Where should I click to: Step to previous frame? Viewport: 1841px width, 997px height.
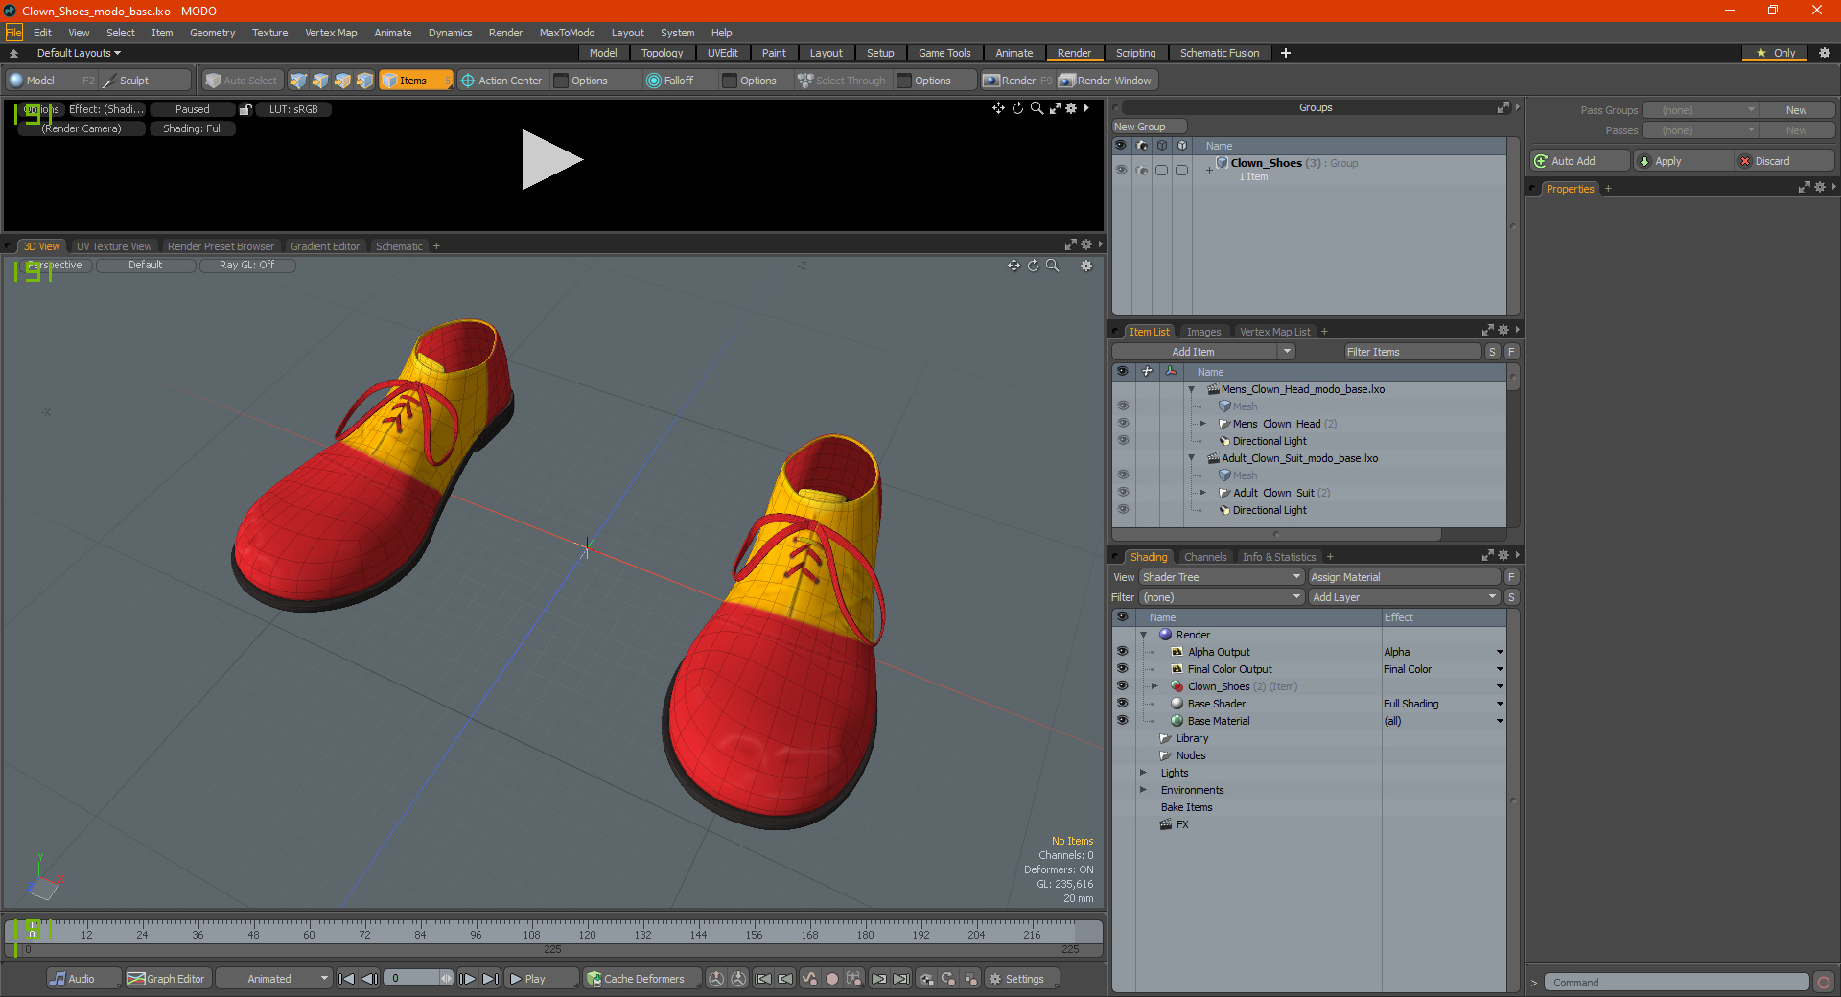tap(369, 979)
